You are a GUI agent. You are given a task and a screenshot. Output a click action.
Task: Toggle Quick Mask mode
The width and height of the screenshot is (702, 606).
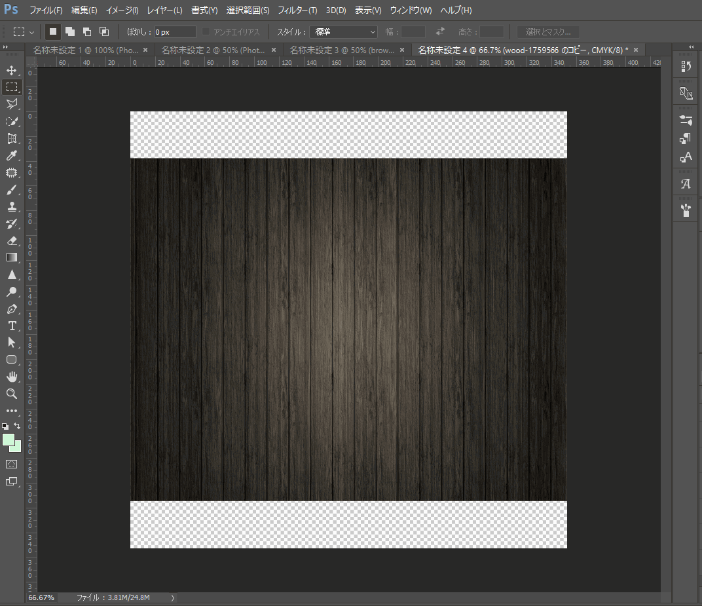(x=12, y=464)
